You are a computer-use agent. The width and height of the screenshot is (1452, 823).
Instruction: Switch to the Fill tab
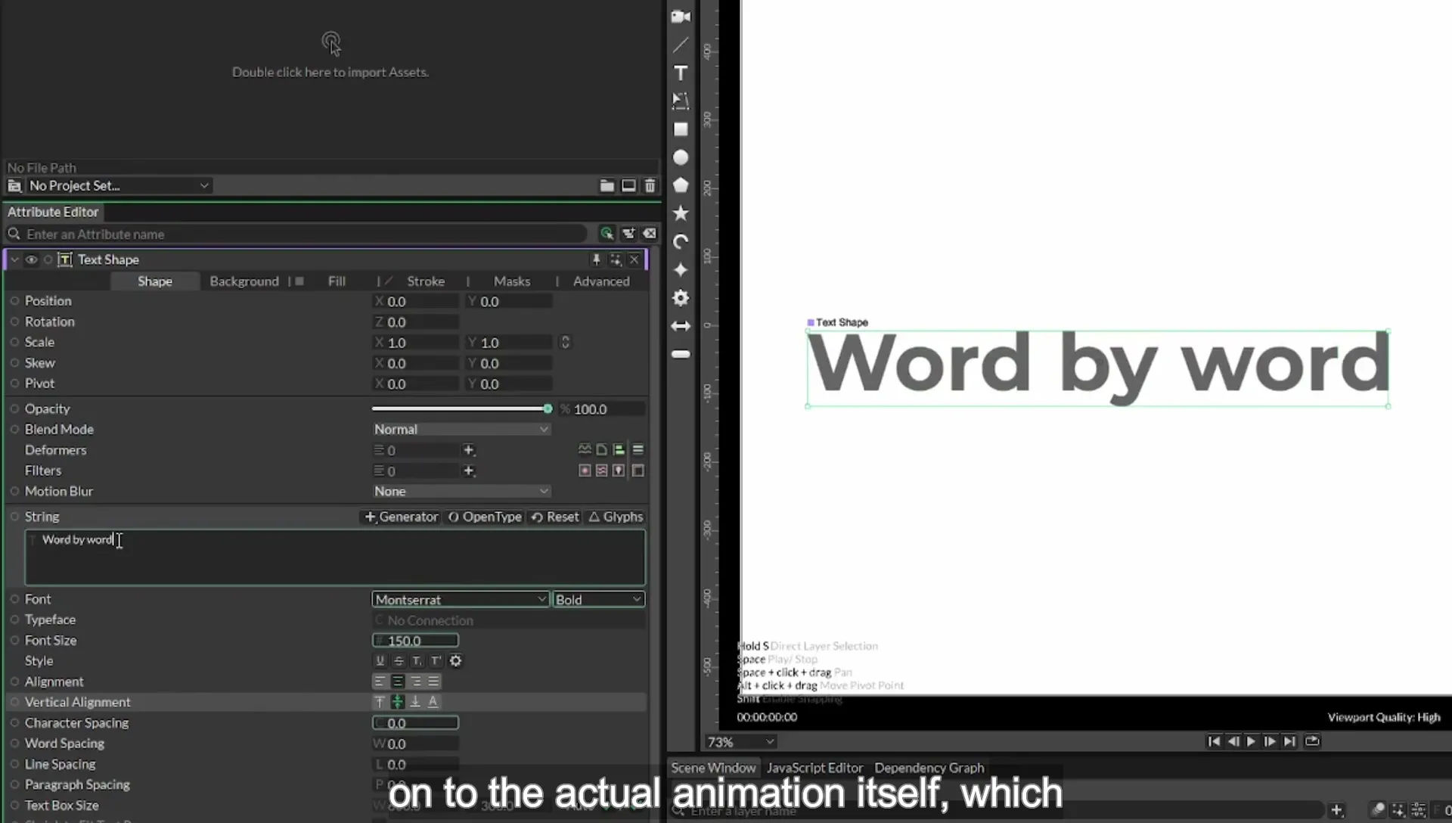tap(337, 281)
